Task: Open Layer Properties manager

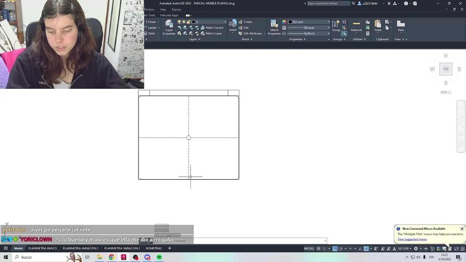Action: point(169,27)
